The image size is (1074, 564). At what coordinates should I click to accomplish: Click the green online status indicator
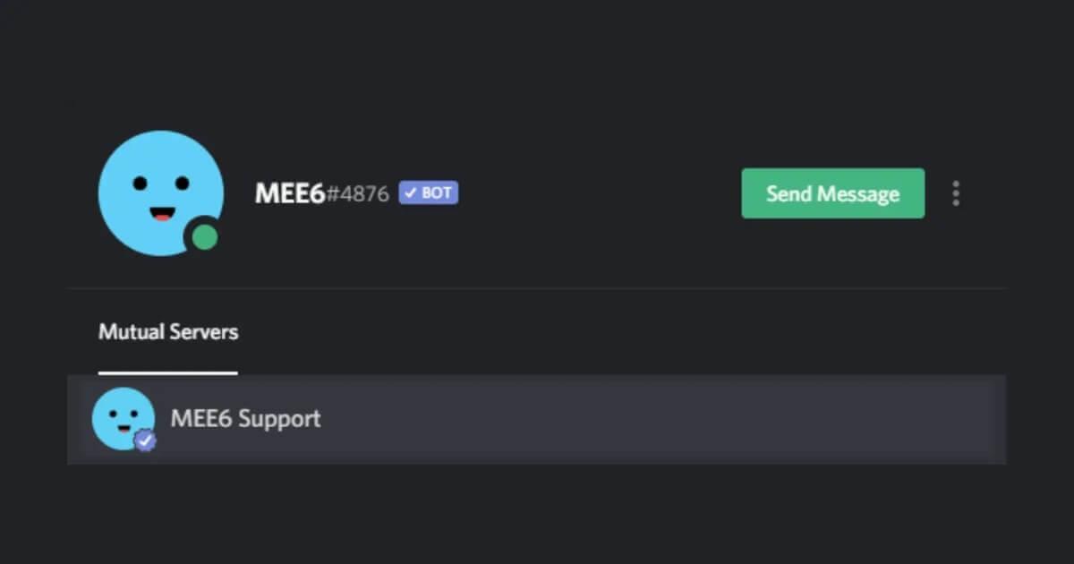[x=205, y=237]
